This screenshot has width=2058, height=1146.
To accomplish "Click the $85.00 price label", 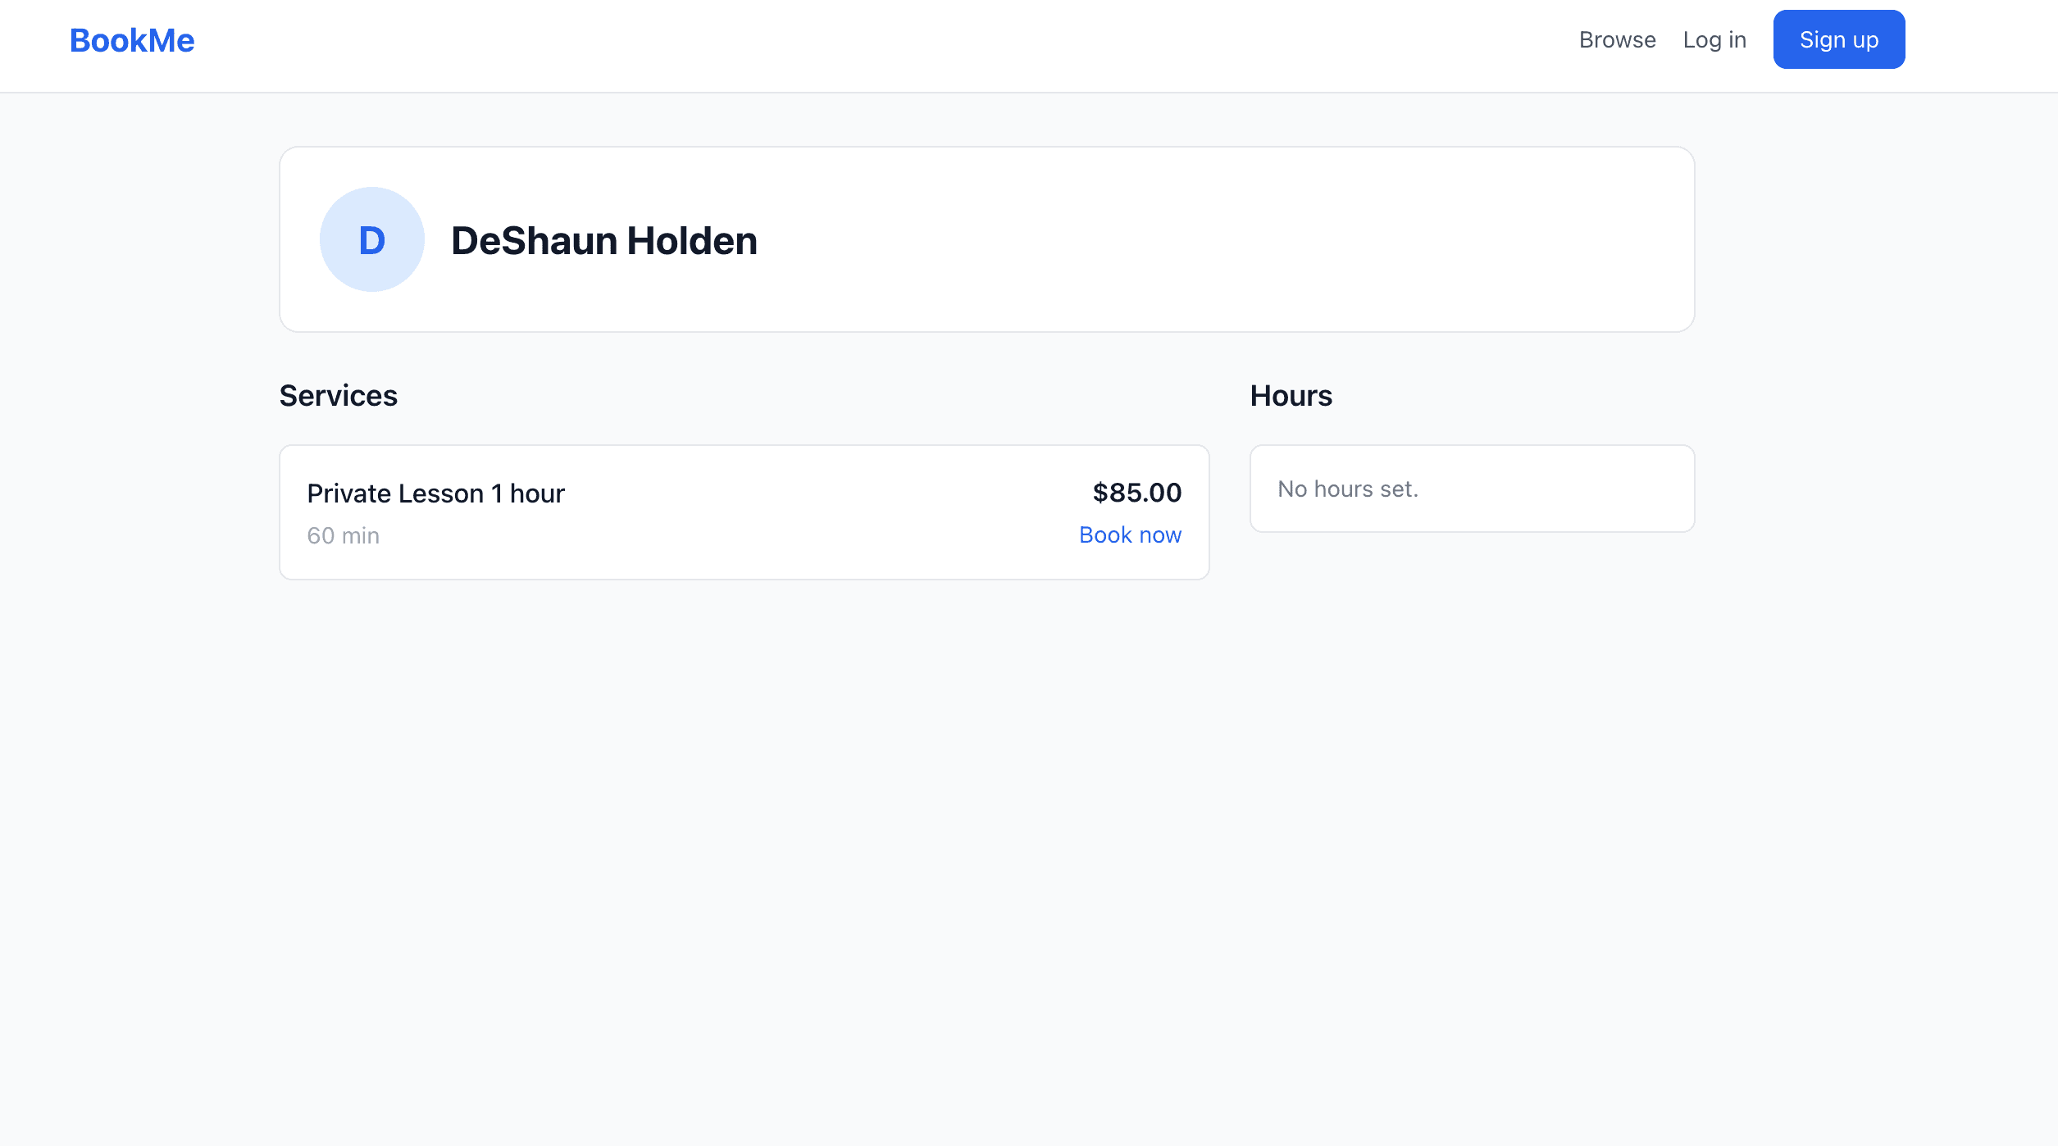I will (x=1136, y=493).
